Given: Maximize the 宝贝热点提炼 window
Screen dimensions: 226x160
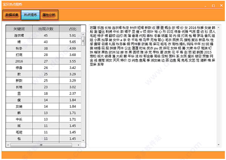Looking at the screenshot, I should 213,6.
